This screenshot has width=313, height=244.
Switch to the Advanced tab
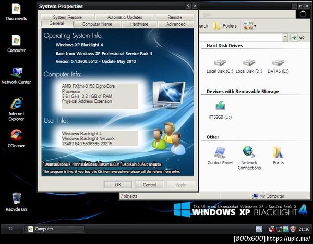(x=176, y=24)
